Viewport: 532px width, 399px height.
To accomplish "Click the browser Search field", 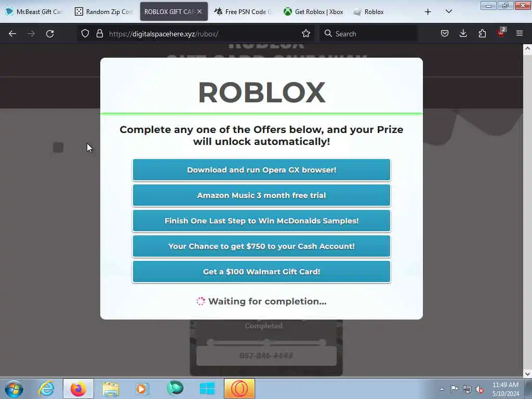I will [x=368, y=34].
